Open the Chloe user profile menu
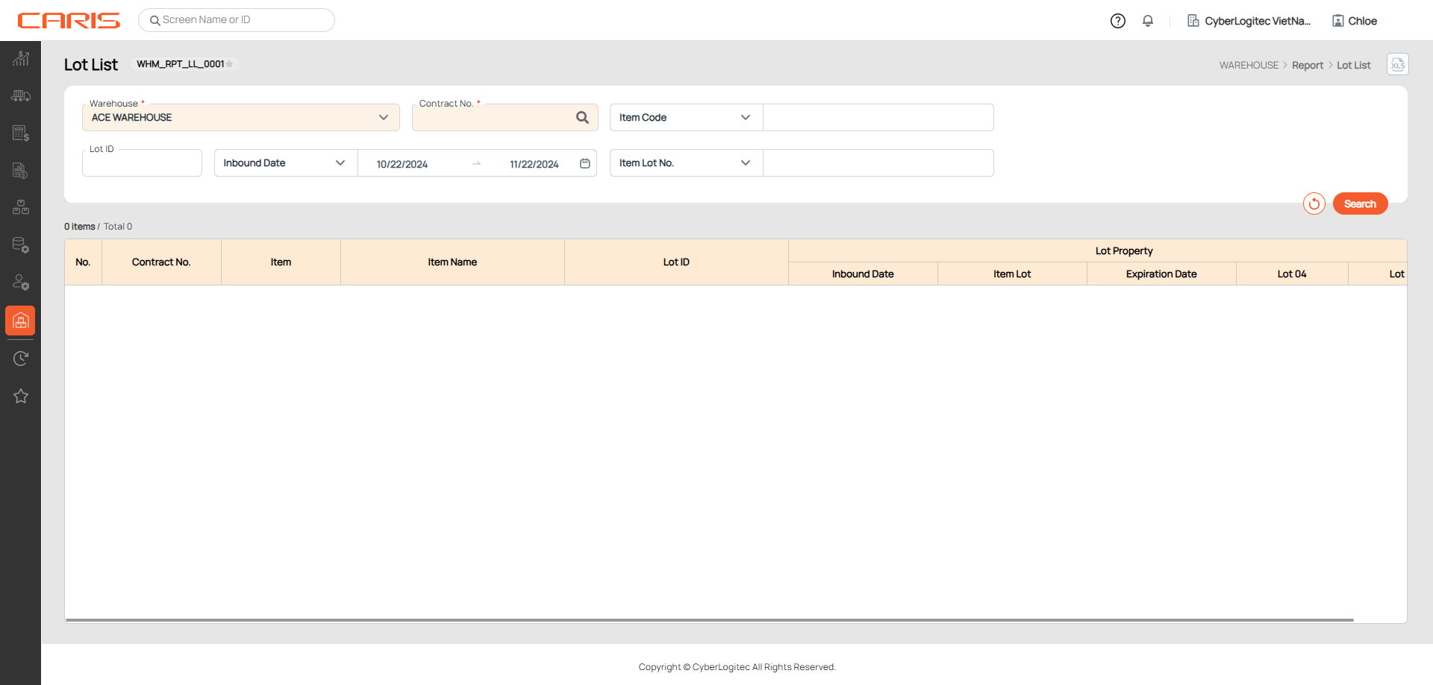Screen dimensions: 1433x685 tap(1355, 21)
